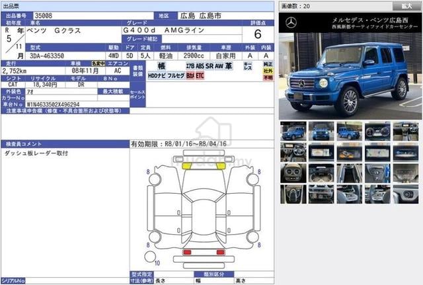Click the left yellow marker on car diagram

[186, 166]
